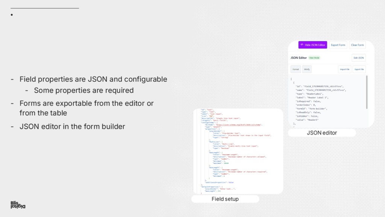The image size is (385, 217).
Task: Click the json-schema.org URL in code
Action: pos(238,125)
